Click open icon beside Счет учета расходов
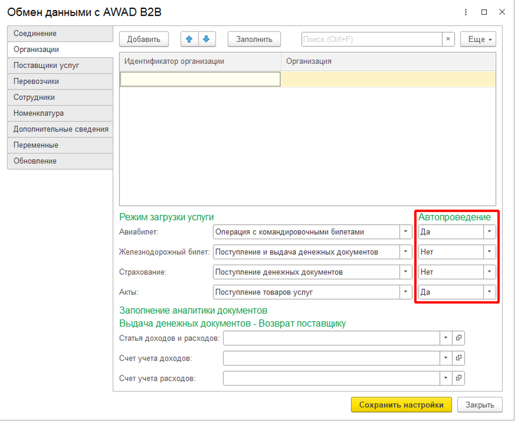The height and width of the screenshot is (421, 515). [x=458, y=378]
